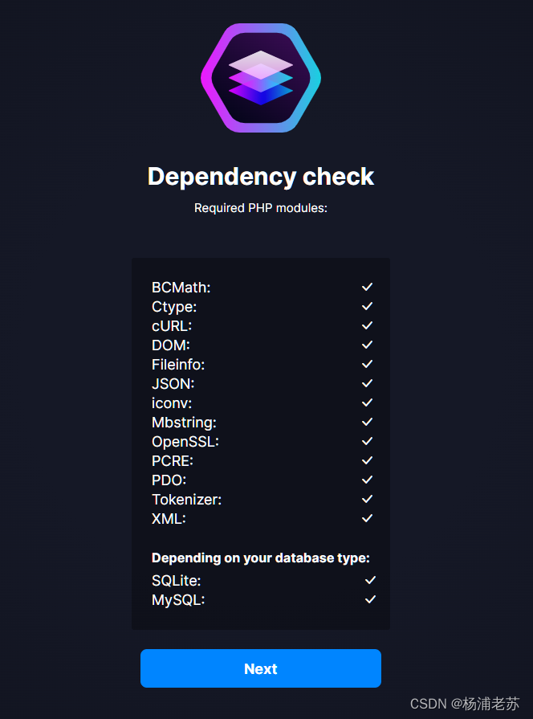The image size is (533, 719).
Task: Click the XML module checkmark
Action: click(366, 518)
